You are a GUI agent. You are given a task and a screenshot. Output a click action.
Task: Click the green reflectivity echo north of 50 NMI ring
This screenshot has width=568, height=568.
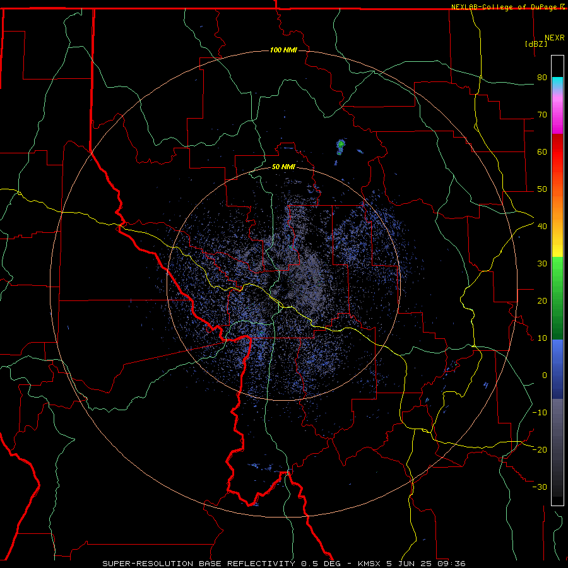tap(341, 145)
